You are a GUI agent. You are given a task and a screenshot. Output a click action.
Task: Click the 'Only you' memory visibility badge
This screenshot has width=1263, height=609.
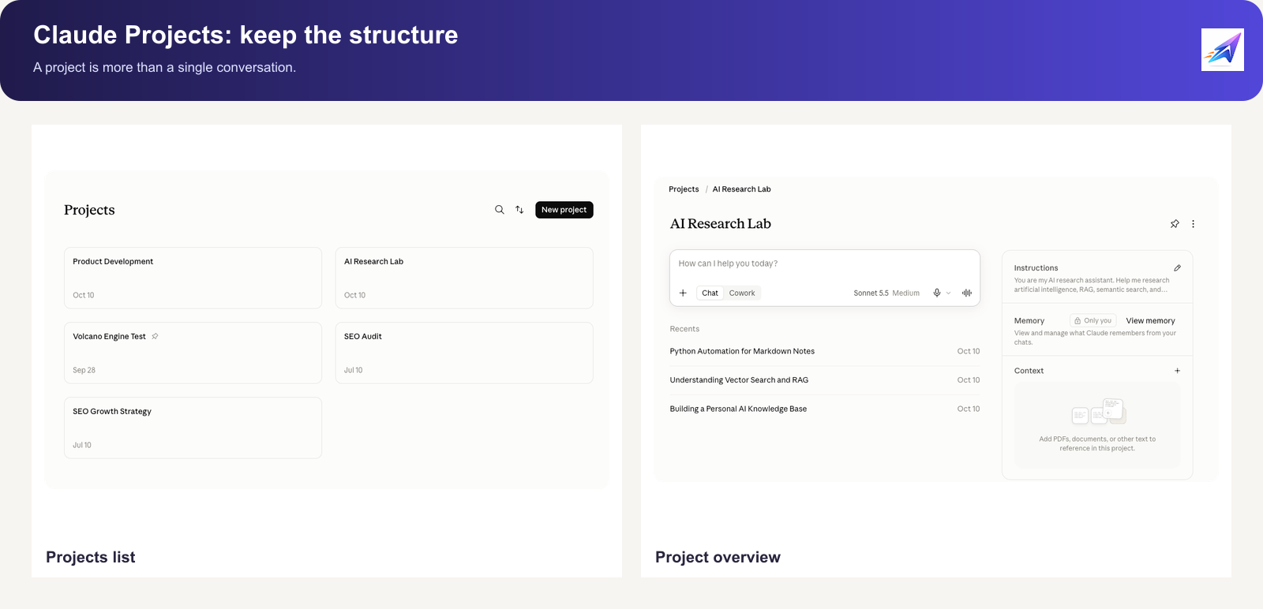click(x=1093, y=320)
